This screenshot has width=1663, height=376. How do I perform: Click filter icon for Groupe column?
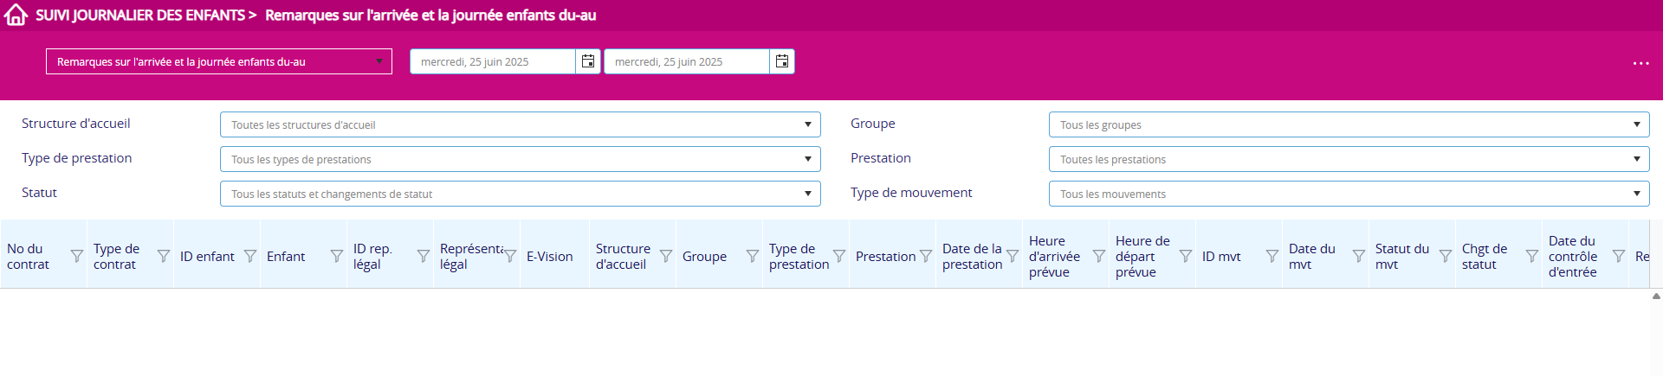point(753,257)
